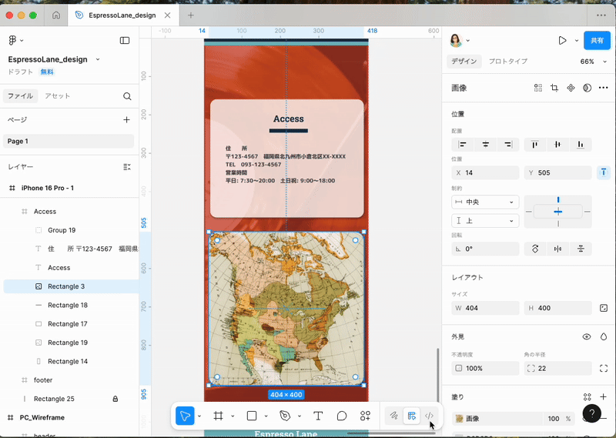Toggle visibility eye in the 外見 section
This screenshot has width=616, height=438.
pyautogui.click(x=587, y=336)
